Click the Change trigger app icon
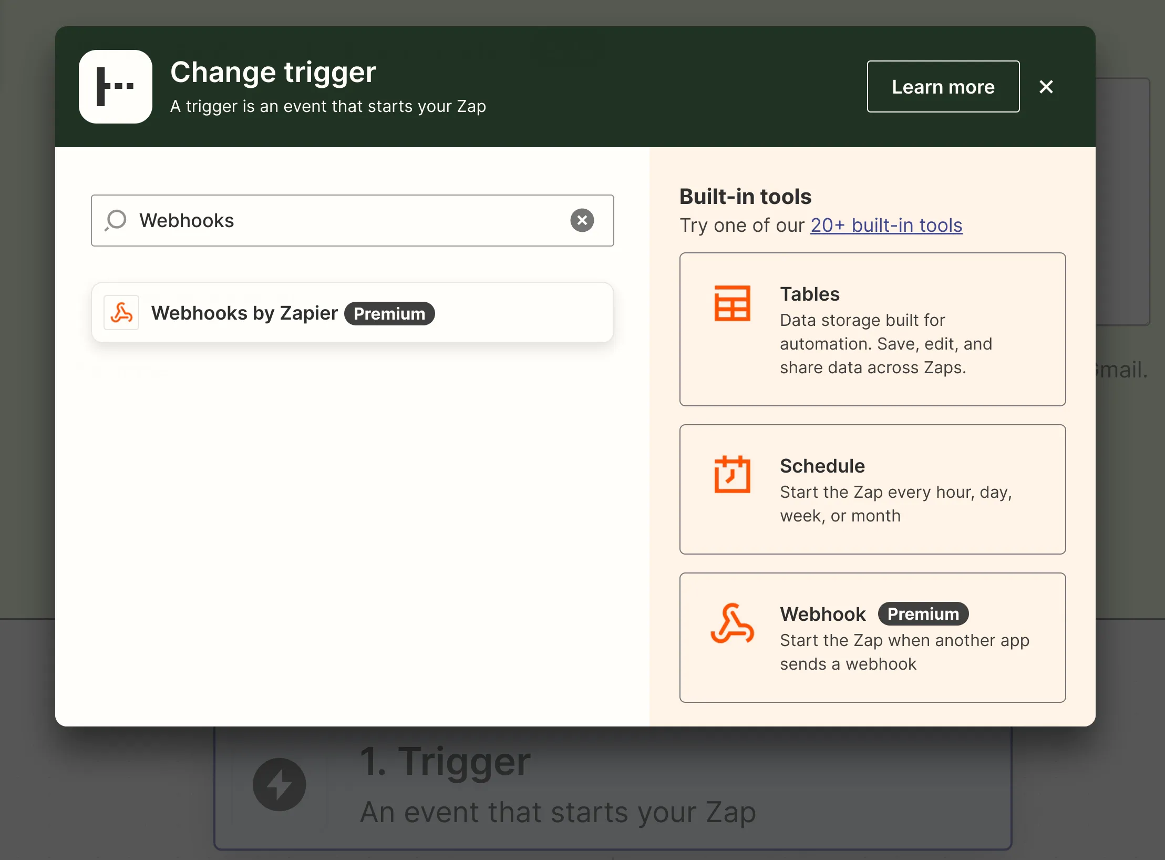Viewport: 1165px width, 860px height. pos(116,87)
